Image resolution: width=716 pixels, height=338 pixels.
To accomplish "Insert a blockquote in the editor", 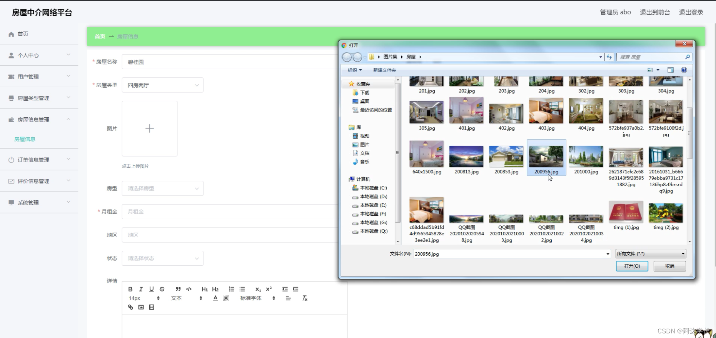I will tap(178, 289).
